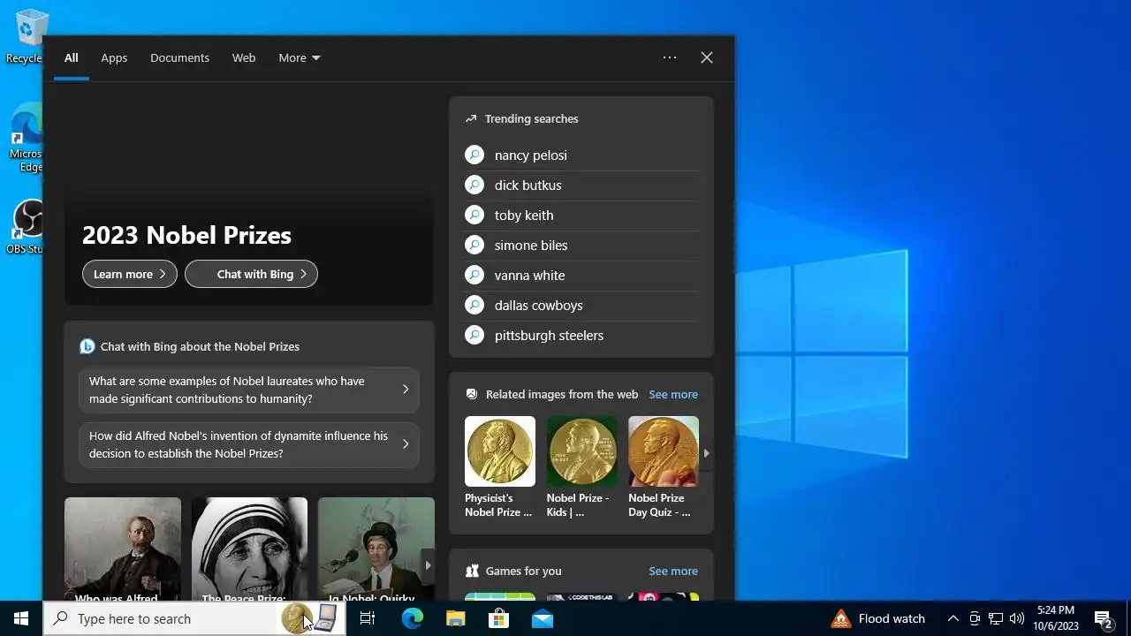The width and height of the screenshot is (1131, 636).
Task: Search trending term dick butkus
Action: click(528, 185)
